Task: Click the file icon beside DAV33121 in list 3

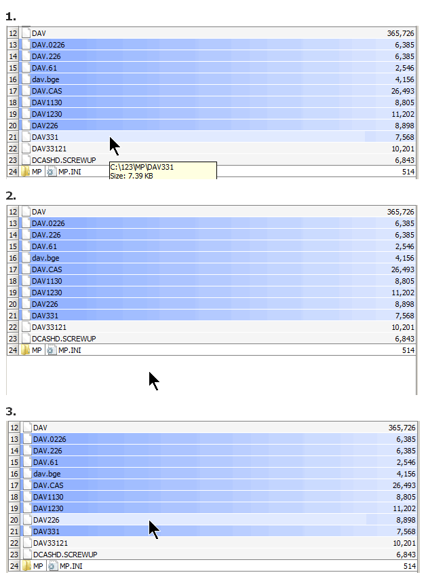Action: 27,543
